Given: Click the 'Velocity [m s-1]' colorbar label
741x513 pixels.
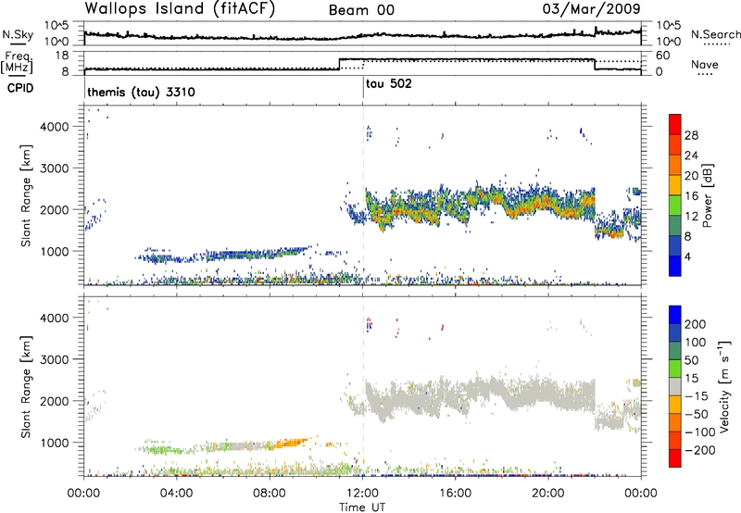Looking at the screenshot, I should coord(724,386).
